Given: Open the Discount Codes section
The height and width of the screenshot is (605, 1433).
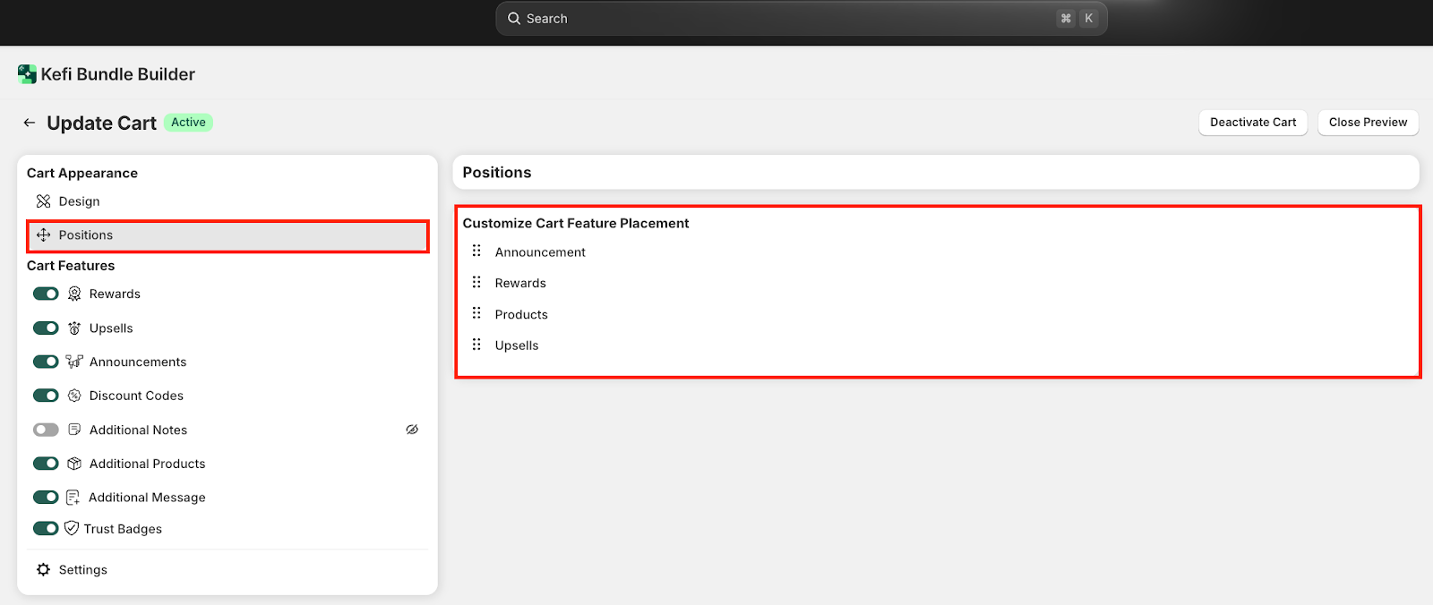Looking at the screenshot, I should tap(136, 396).
